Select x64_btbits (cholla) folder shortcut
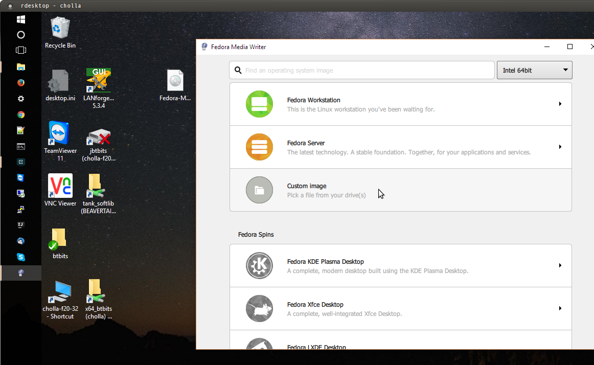Viewport: 594px width, 365px height. [x=99, y=300]
